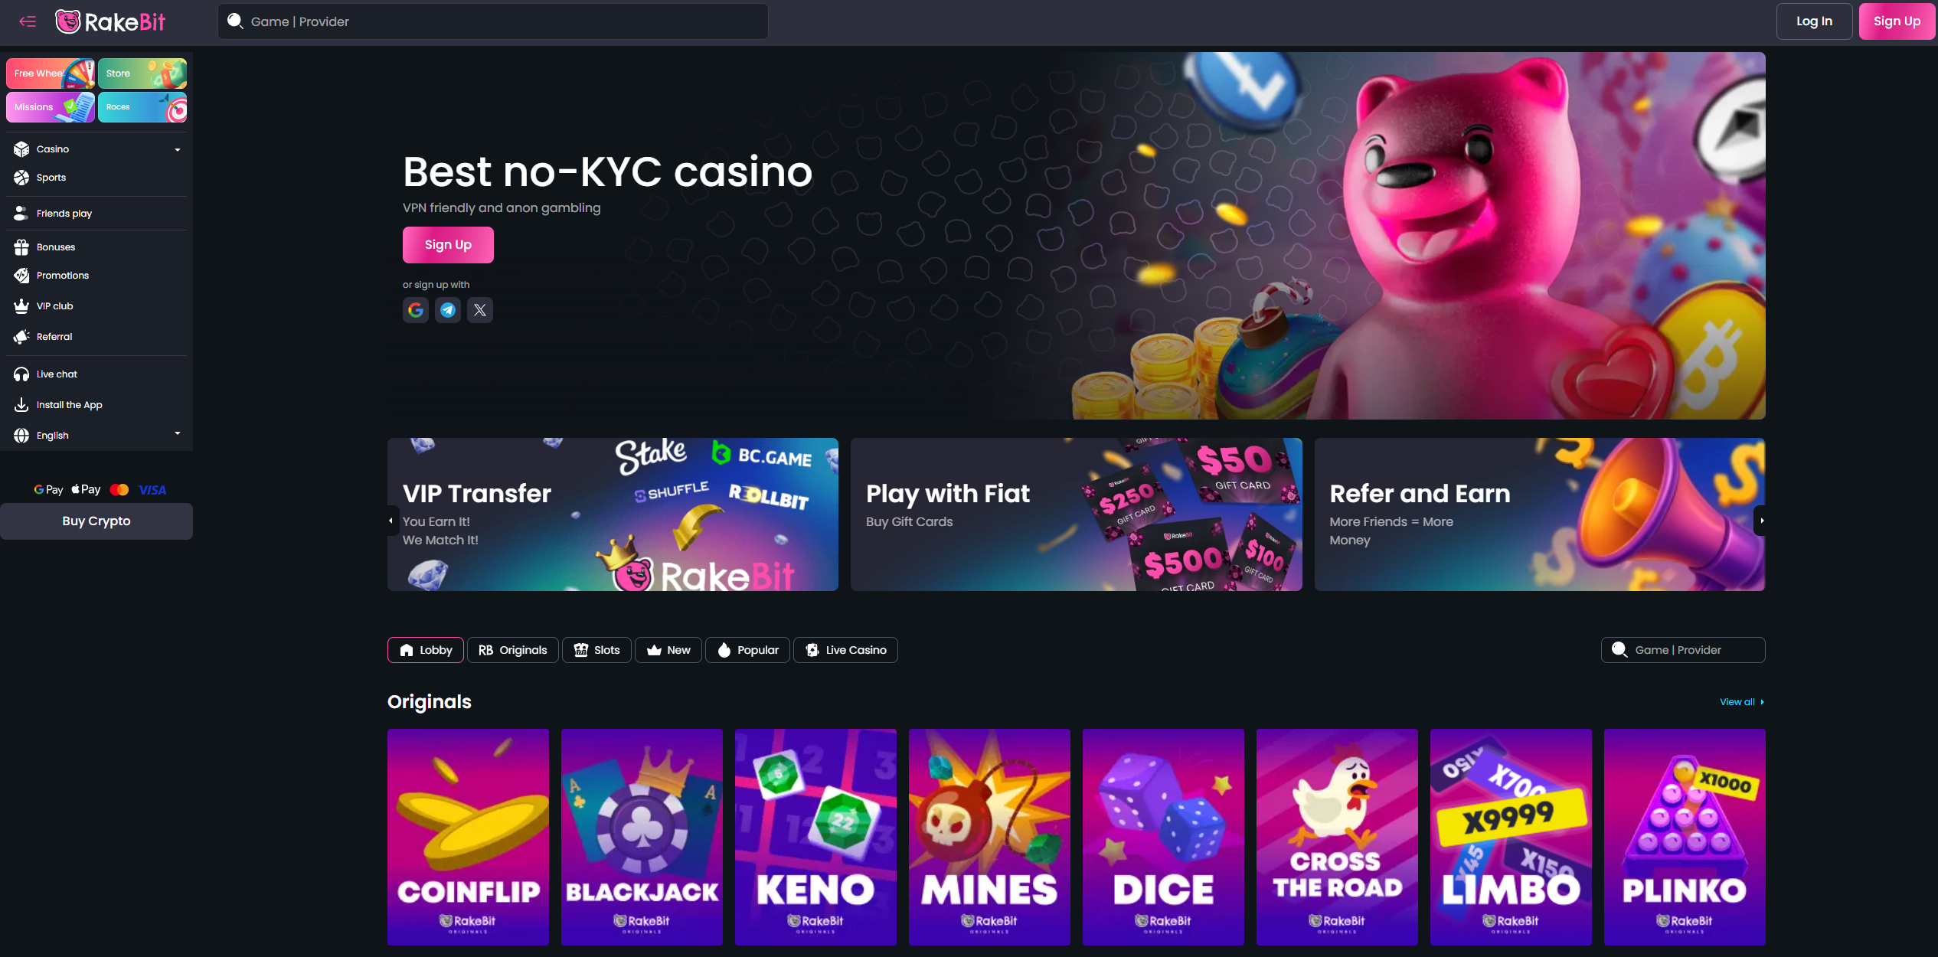
Task: Switch to the Live Casino tab
Action: click(845, 650)
